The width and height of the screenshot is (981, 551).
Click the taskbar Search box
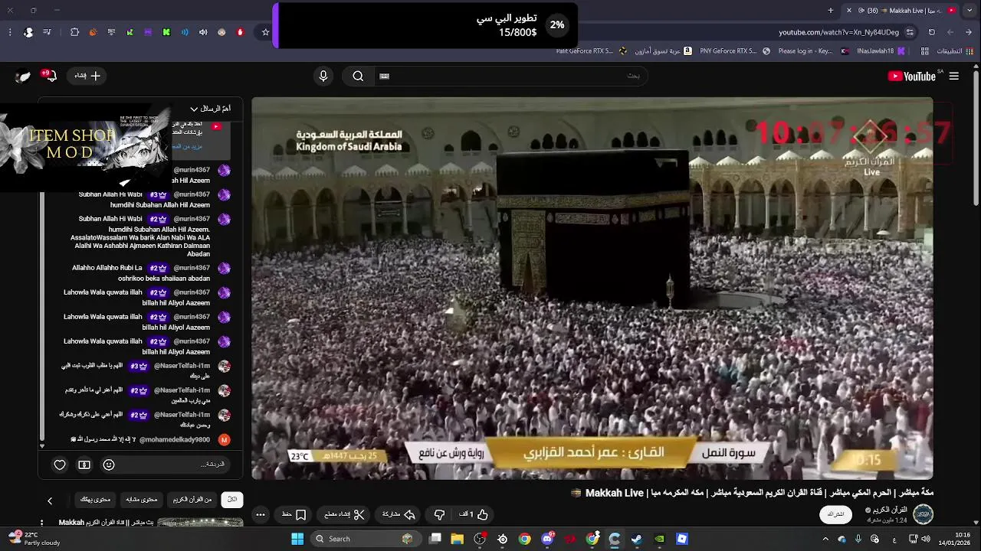pyautogui.click(x=364, y=539)
